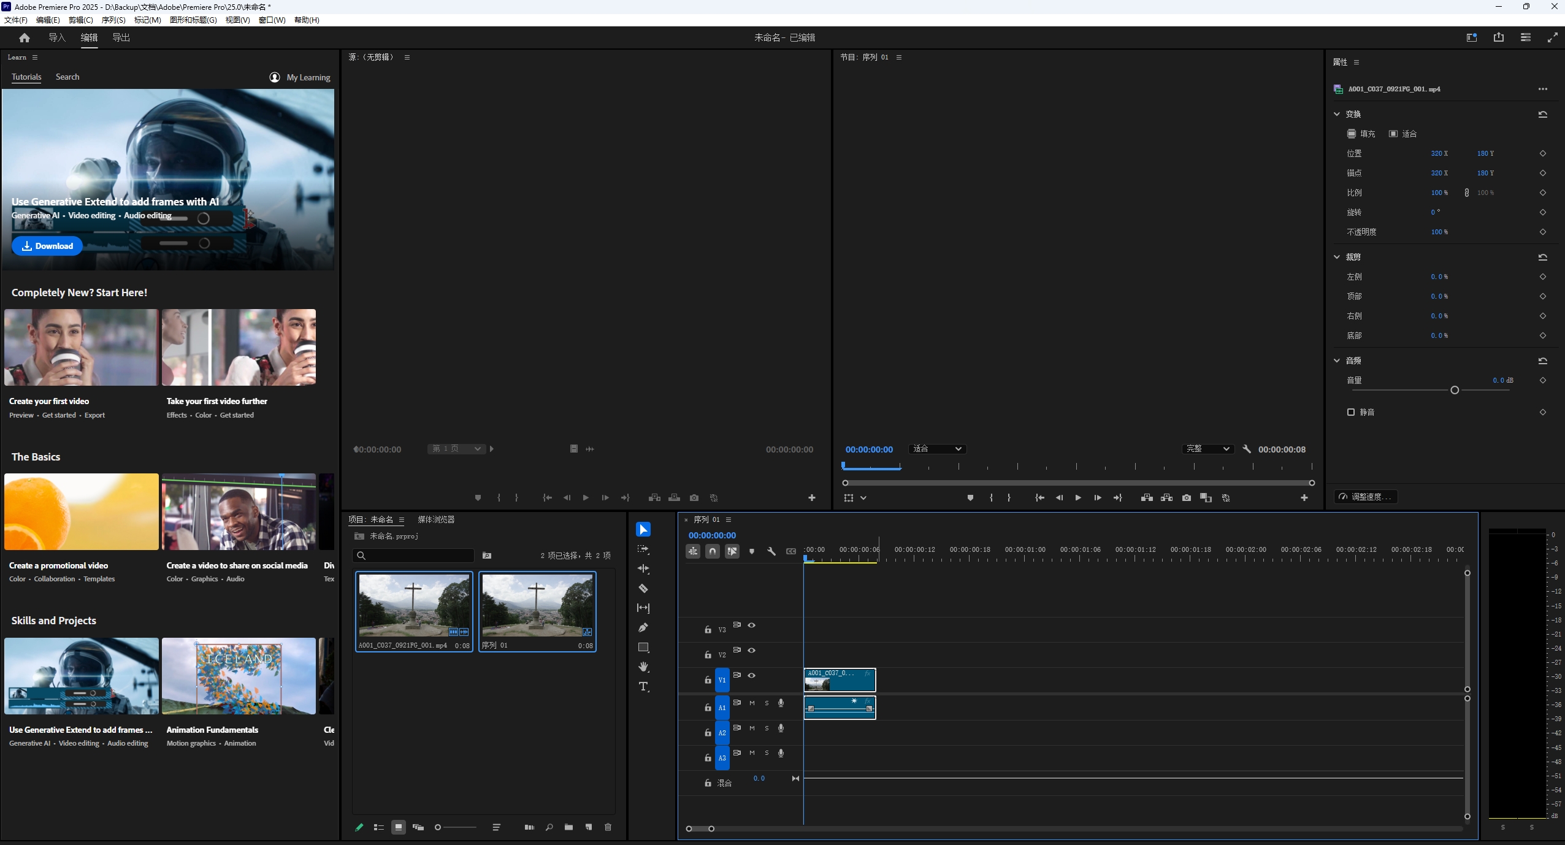Toggle Snap in Timeline magnet icon
Screen dimensions: 1565x845
pos(712,551)
